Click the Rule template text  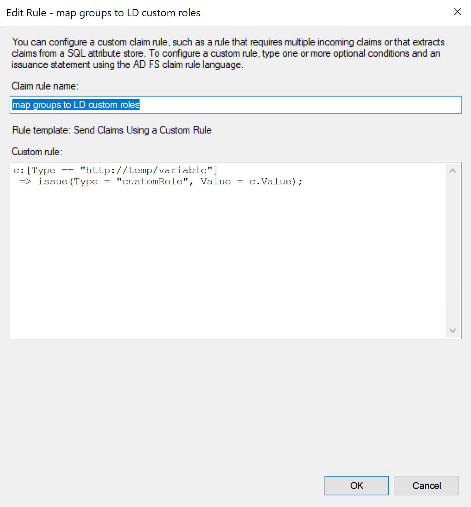(x=111, y=130)
